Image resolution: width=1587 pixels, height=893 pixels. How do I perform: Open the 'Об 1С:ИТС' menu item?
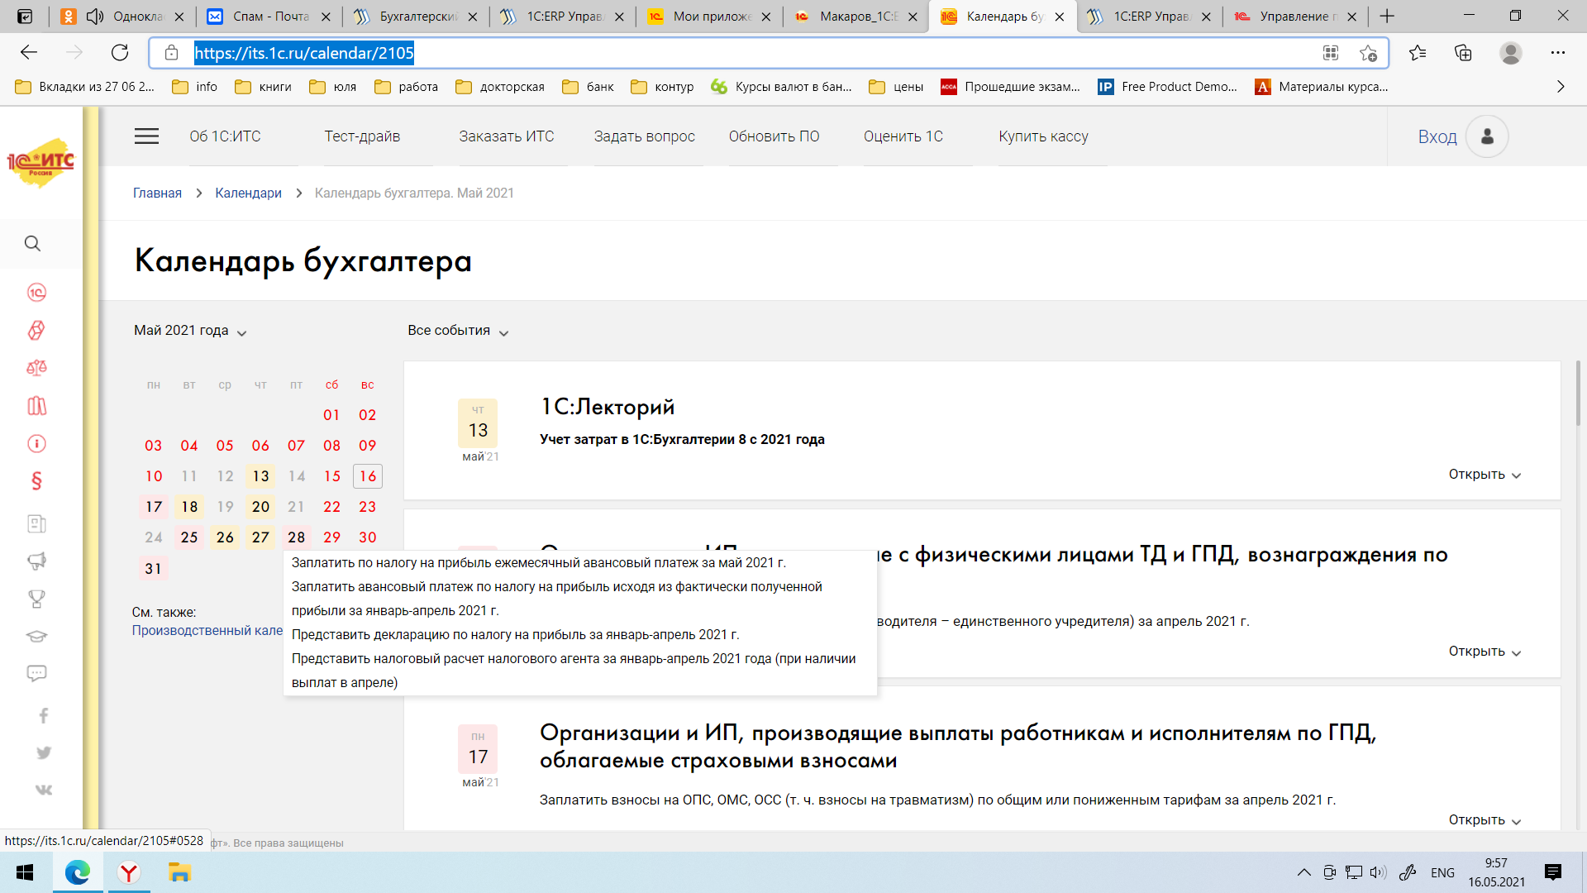click(x=230, y=136)
